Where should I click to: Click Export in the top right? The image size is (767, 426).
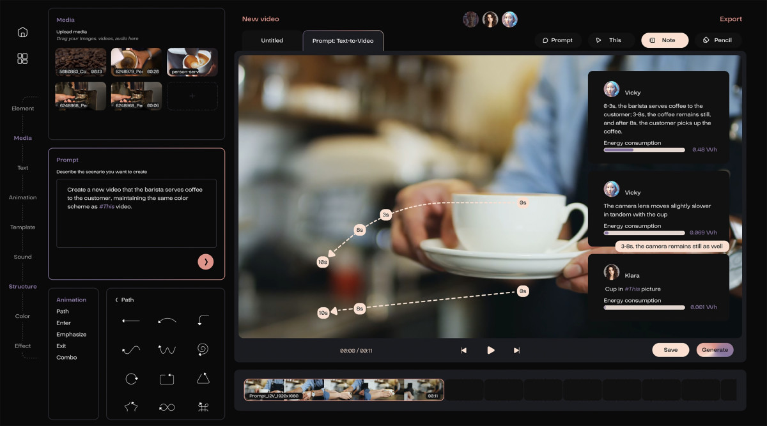pyautogui.click(x=731, y=19)
